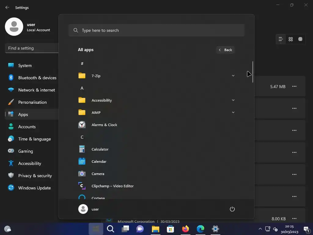Image resolution: width=313 pixels, height=235 pixels.
Task: Click the Start menu scrollbar thumb
Action: [x=253, y=72]
